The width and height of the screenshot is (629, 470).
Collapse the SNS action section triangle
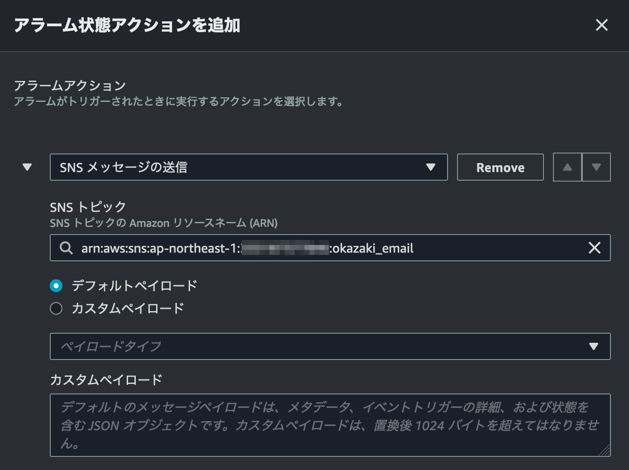tap(27, 167)
